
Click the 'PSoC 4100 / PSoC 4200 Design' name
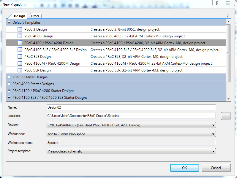[x=49, y=43]
